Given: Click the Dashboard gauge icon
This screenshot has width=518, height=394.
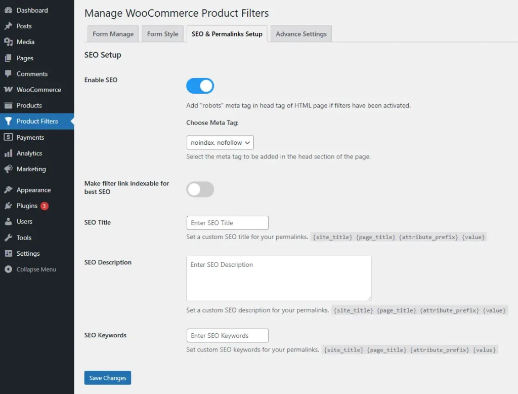Looking at the screenshot, I should [8, 10].
